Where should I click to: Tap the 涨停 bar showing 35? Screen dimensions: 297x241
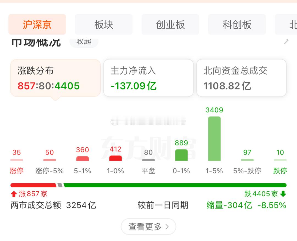pyautogui.click(x=17, y=160)
